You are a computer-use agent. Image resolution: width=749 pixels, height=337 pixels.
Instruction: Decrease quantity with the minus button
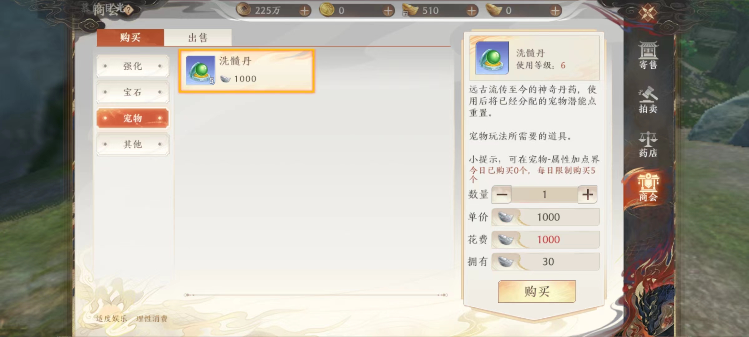(502, 194)
